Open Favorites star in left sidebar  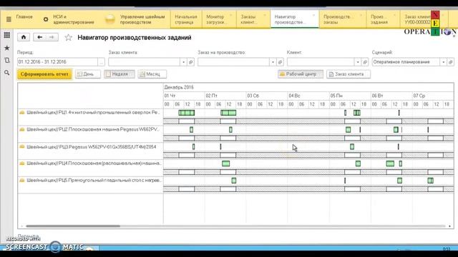6,48
